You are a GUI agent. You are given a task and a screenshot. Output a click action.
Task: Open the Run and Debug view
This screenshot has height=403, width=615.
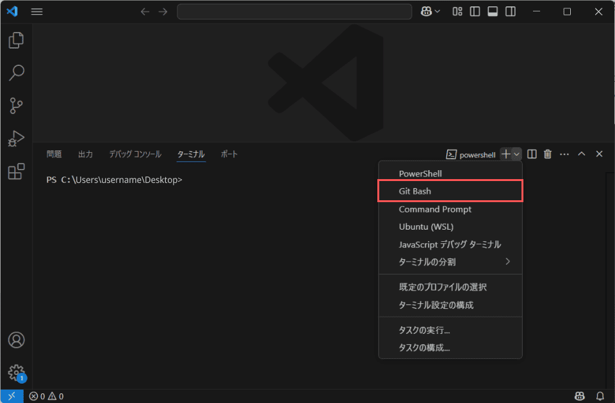tap(16, 138)
